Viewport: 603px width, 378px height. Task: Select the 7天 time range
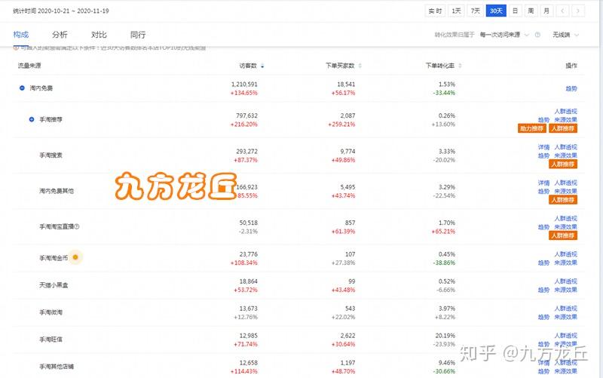[476, 11]
